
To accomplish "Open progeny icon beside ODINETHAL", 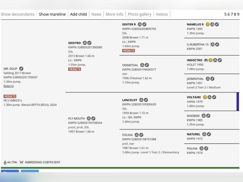I will click(142, 65).
